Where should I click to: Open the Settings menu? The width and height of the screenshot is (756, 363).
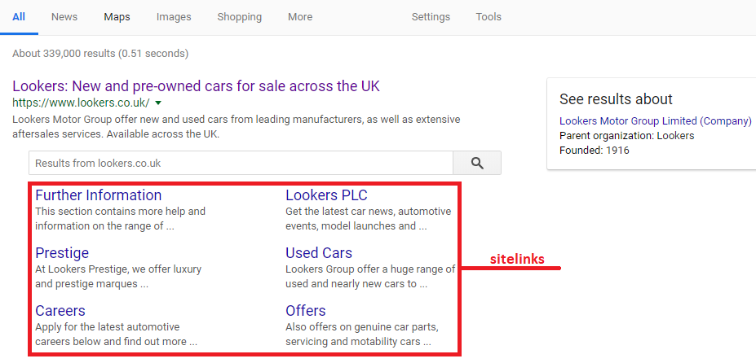tap(431, 17)
